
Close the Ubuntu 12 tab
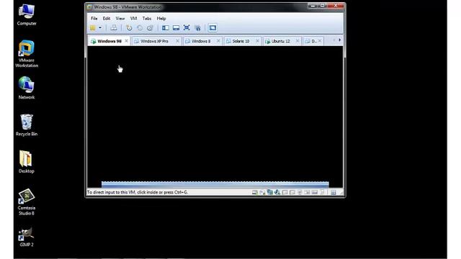tap(297, 41)
